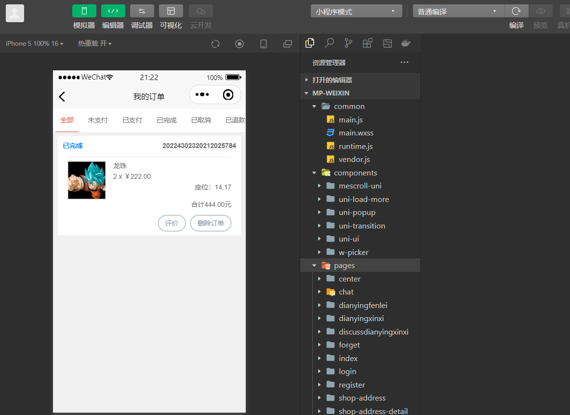Expand the discussdianyingxinxi folder

pos(360,332)
